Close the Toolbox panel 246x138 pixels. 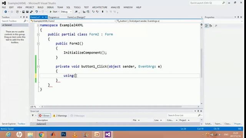[27, 17]
